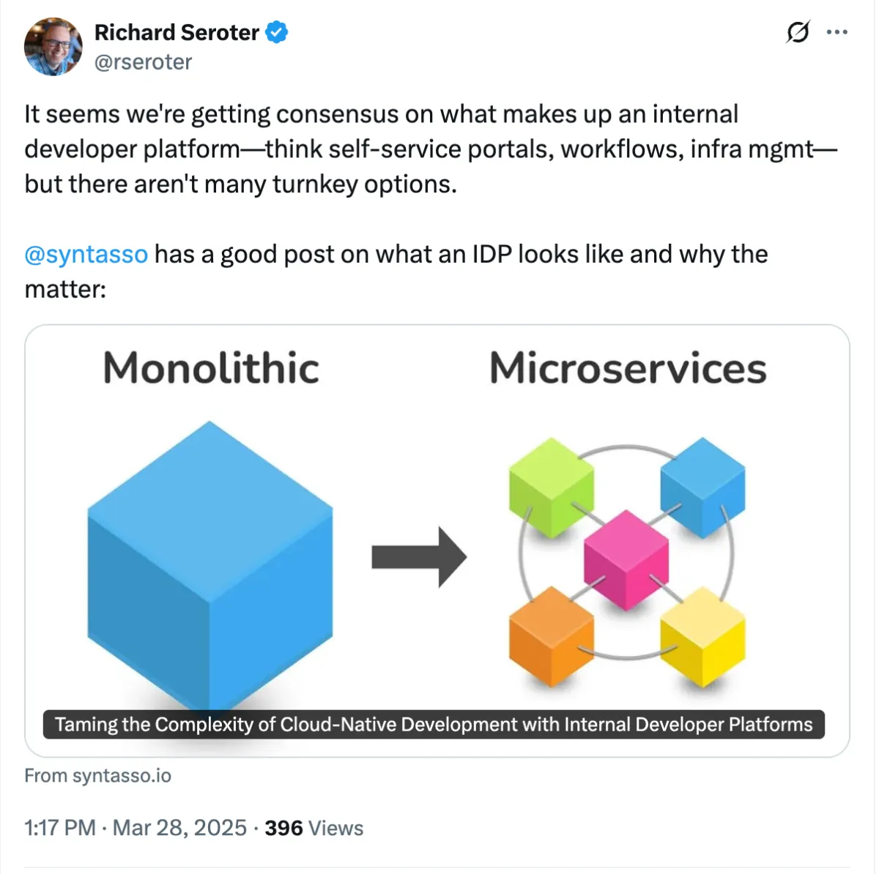Image resolution: width=879 pixels, height=874 pixels.
Task: Click the 'Monolithic' heading in image
Action: pyautogui.click(x=211, y=367)
